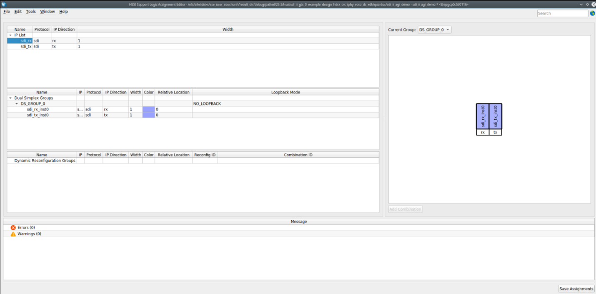
Task: Click relative location 0 of sdi_tx_inst0
Action: (x=173, y=115)
